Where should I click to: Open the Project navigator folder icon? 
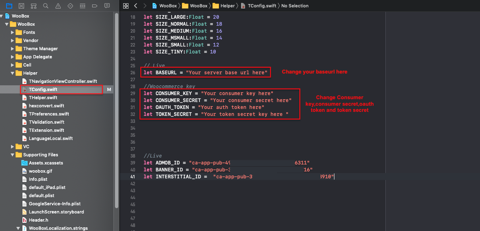tap(9, 6)
